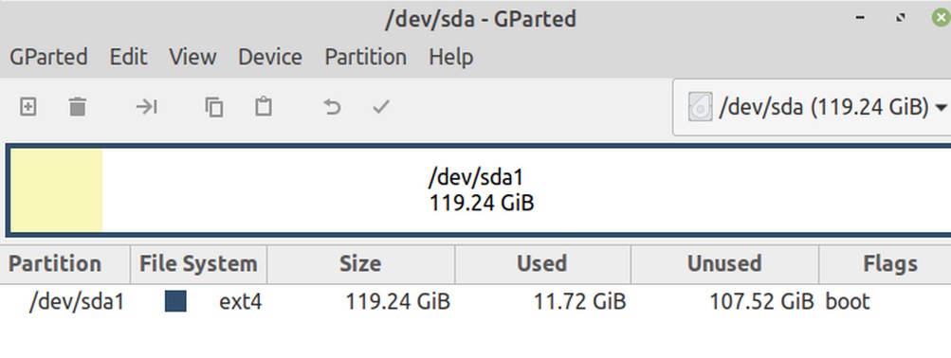Click the Undo last operation icon
The height and width of the screenshot is (358, 951).
[x=332, y=107]
